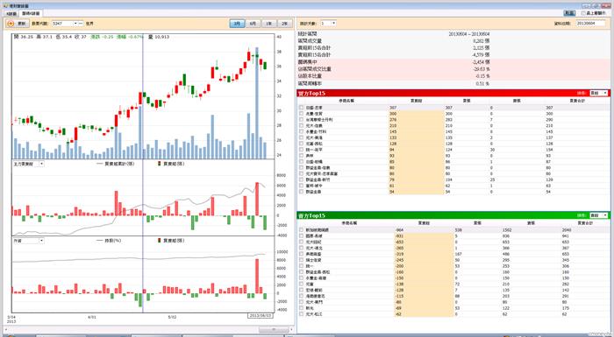Viewport: 614px width, 337px height.
Task: Switch to the second tab in tab strip
Action: click(x=31, y=14)
